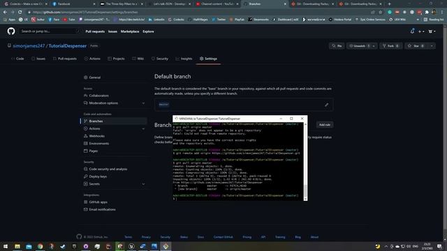Bookmark this page with the star icon

(380, 13)
